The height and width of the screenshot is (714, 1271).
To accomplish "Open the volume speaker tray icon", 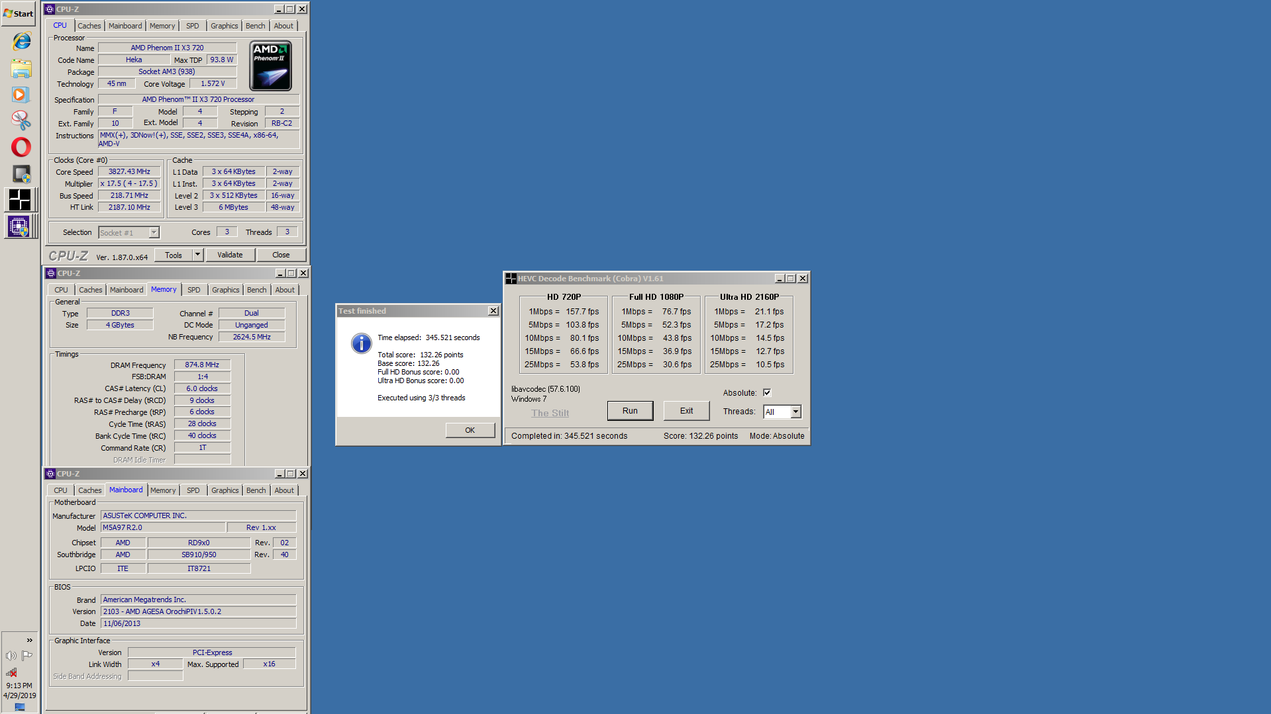I will (x=11, y=656).
